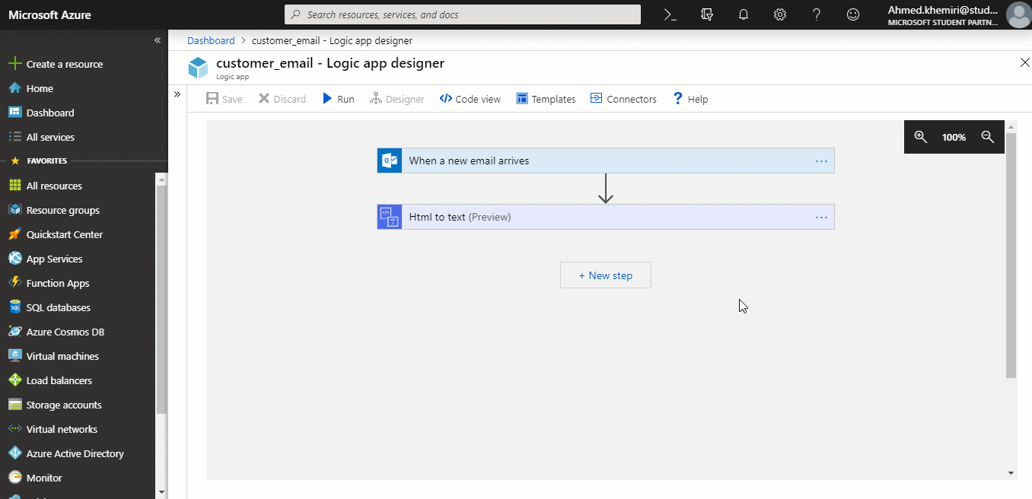Click the Monitor gauge icon
The height and width of the screenshot is (499, 1032).
pos(14,478)
